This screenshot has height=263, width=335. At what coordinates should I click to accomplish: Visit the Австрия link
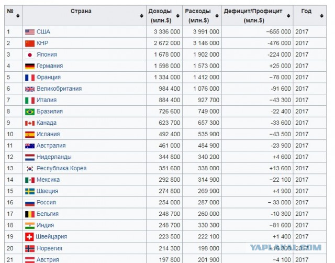tap(48, 259)
